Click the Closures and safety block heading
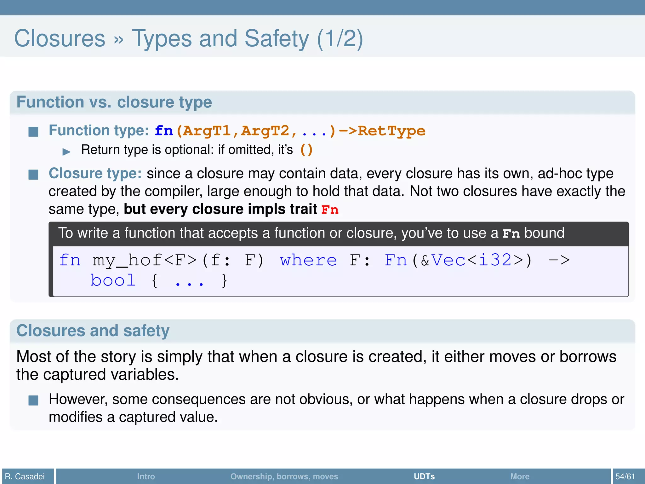The image size is (645, 484). (x=93, y=331)
